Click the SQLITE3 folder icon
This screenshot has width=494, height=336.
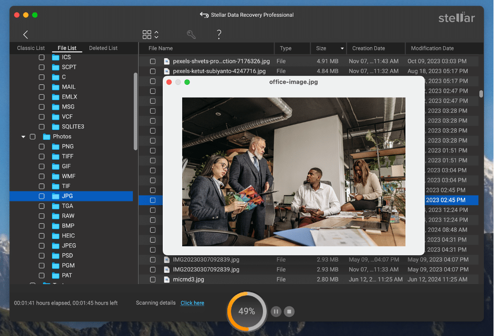56,127
